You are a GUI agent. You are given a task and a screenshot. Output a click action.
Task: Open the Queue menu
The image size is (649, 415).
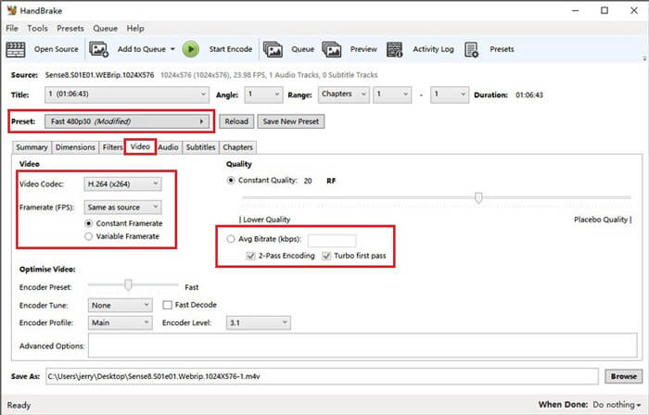click(x=105, y=29)
